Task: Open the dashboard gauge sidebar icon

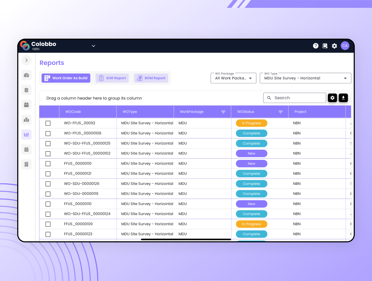Action: click(26, 75)
